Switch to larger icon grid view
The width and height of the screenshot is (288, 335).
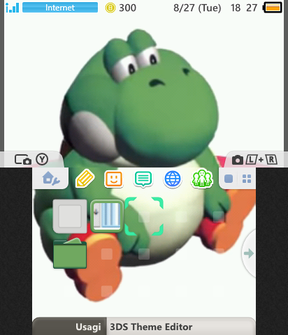pos(229,179)
